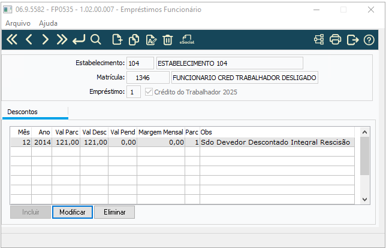This screenshot has height=248, width=389.
Task: Select Val Pend cell 0,00
Action: [122, 142]
